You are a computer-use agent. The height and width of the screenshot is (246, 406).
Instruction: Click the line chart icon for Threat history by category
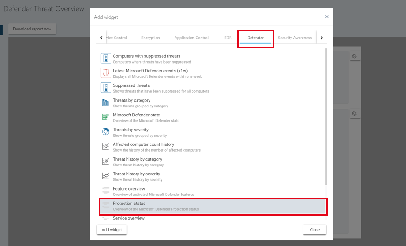point(105,161)
